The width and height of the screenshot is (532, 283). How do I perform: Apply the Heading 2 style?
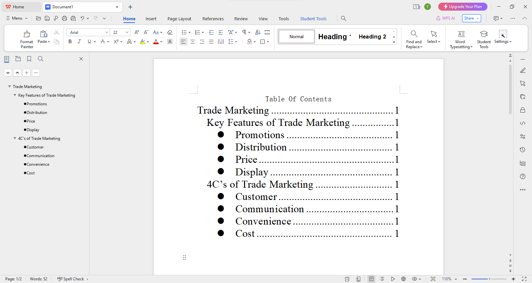(x=372, y=37)
